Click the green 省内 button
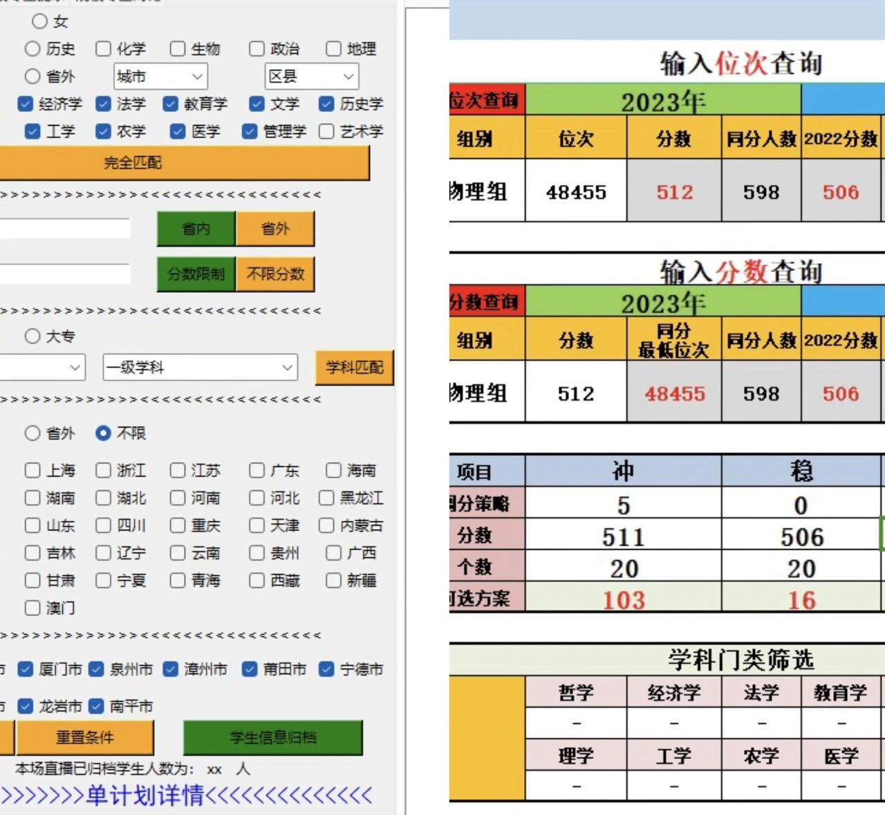Viewport: 885px width, 815px height. click(196, 229)
